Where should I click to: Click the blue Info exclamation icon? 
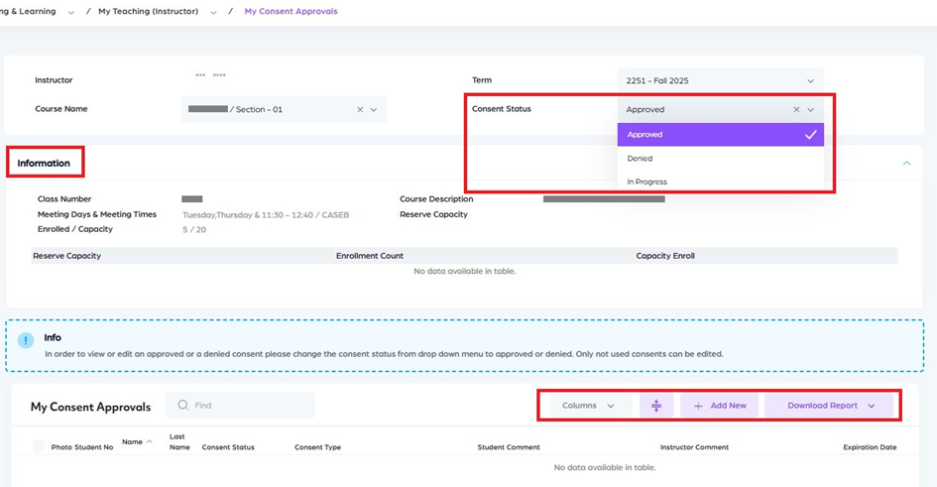[27, 340]
